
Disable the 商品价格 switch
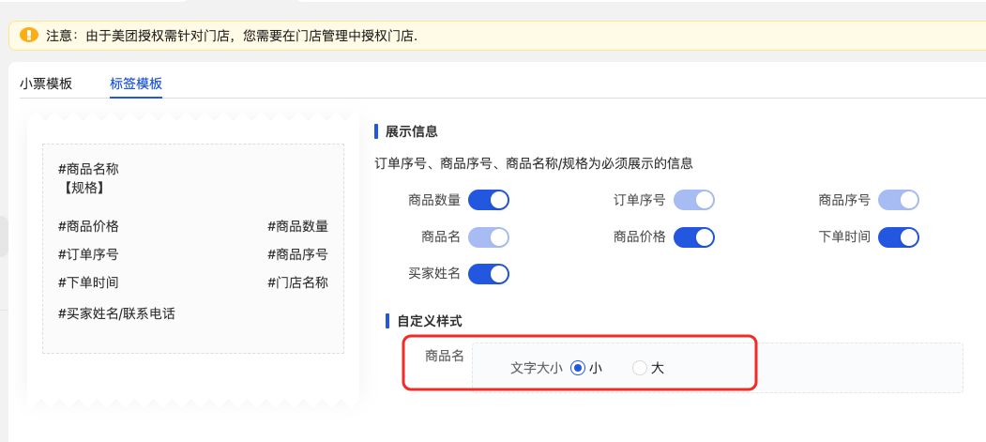point(693,236)
